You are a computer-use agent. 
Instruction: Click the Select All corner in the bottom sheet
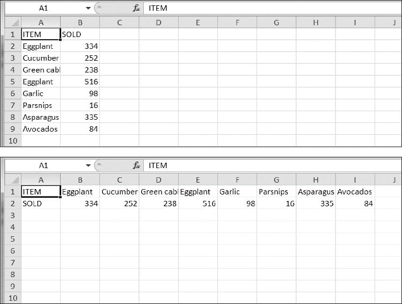click(x=13, y=180)
